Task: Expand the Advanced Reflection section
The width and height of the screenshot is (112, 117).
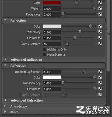Action: 6,59
